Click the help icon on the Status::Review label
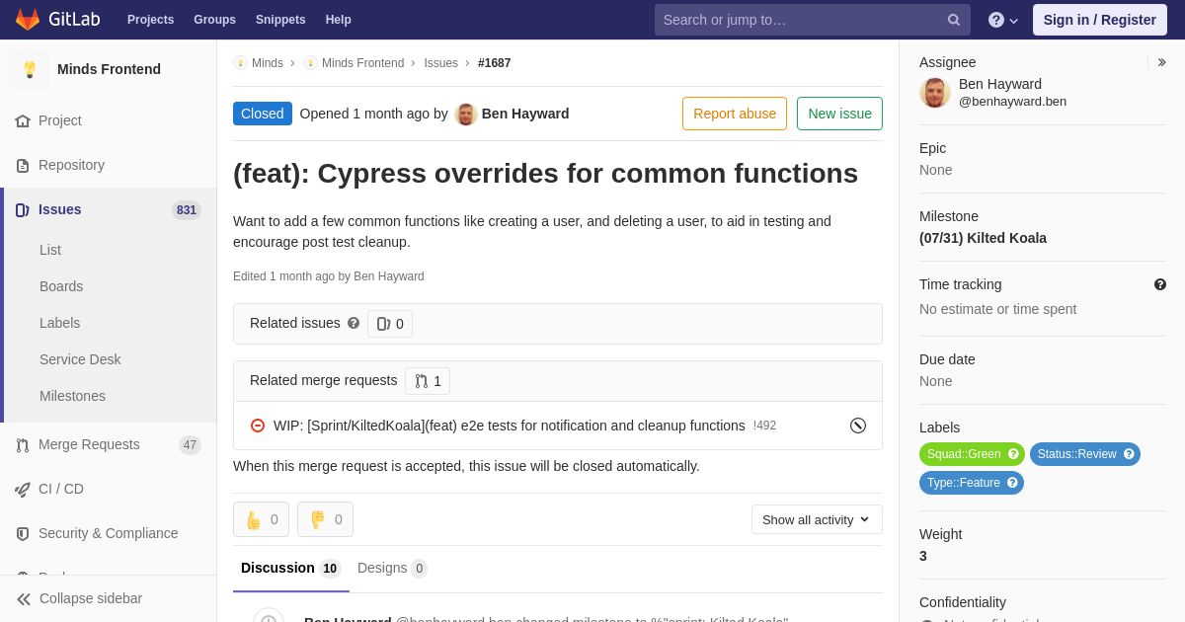Image resolution: width=1185 pixels, height=622 pixels. [x=1129, y=454]
